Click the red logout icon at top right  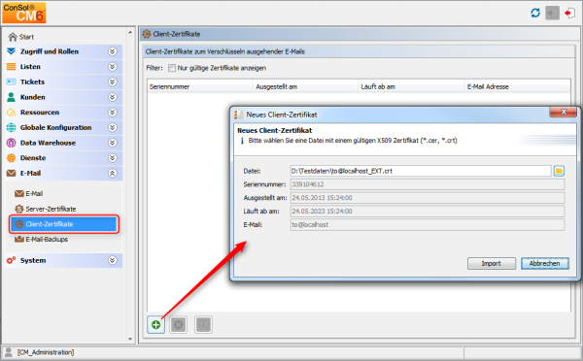(569, 14)
